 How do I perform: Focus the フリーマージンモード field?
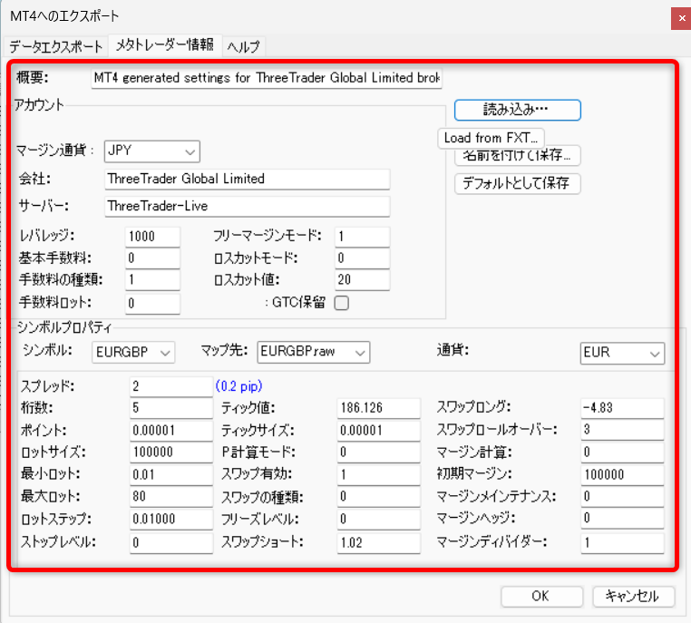(x=362, y=237)
